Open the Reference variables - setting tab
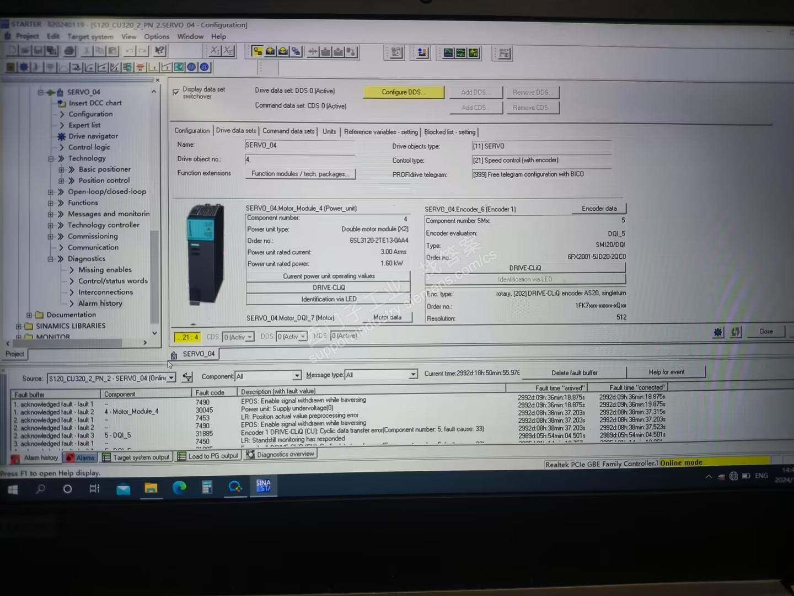 click(381, 132)
